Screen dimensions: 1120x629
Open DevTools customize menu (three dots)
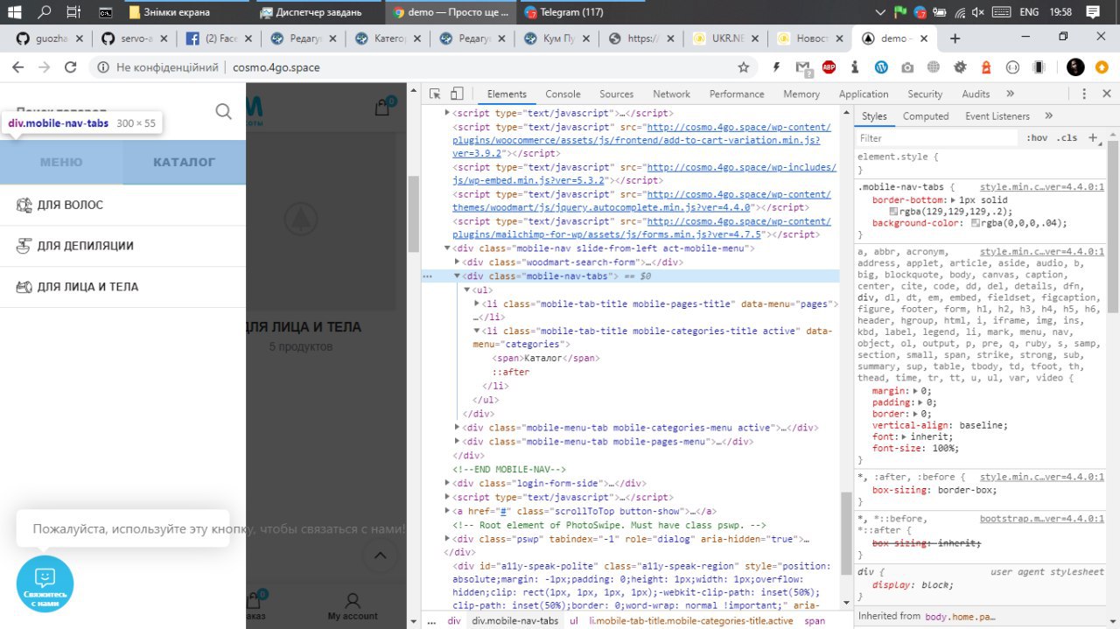(x=1084, y=94)
